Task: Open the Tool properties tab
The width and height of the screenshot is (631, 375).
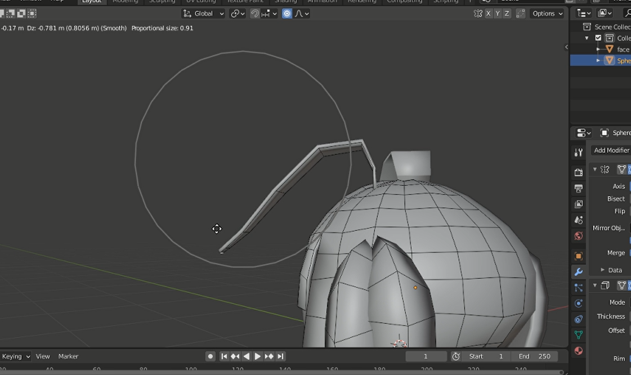Action: pos(579,153)
